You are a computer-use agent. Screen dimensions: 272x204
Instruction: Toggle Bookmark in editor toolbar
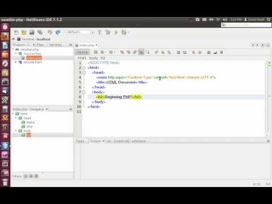coord(169,52)
